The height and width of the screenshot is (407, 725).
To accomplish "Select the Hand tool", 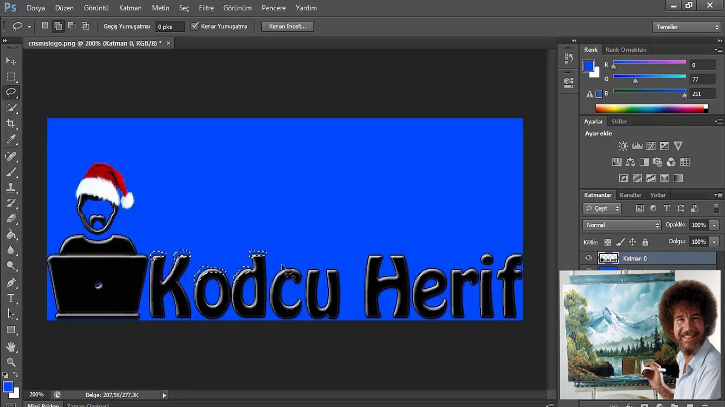I will click(x=11, y=346).
